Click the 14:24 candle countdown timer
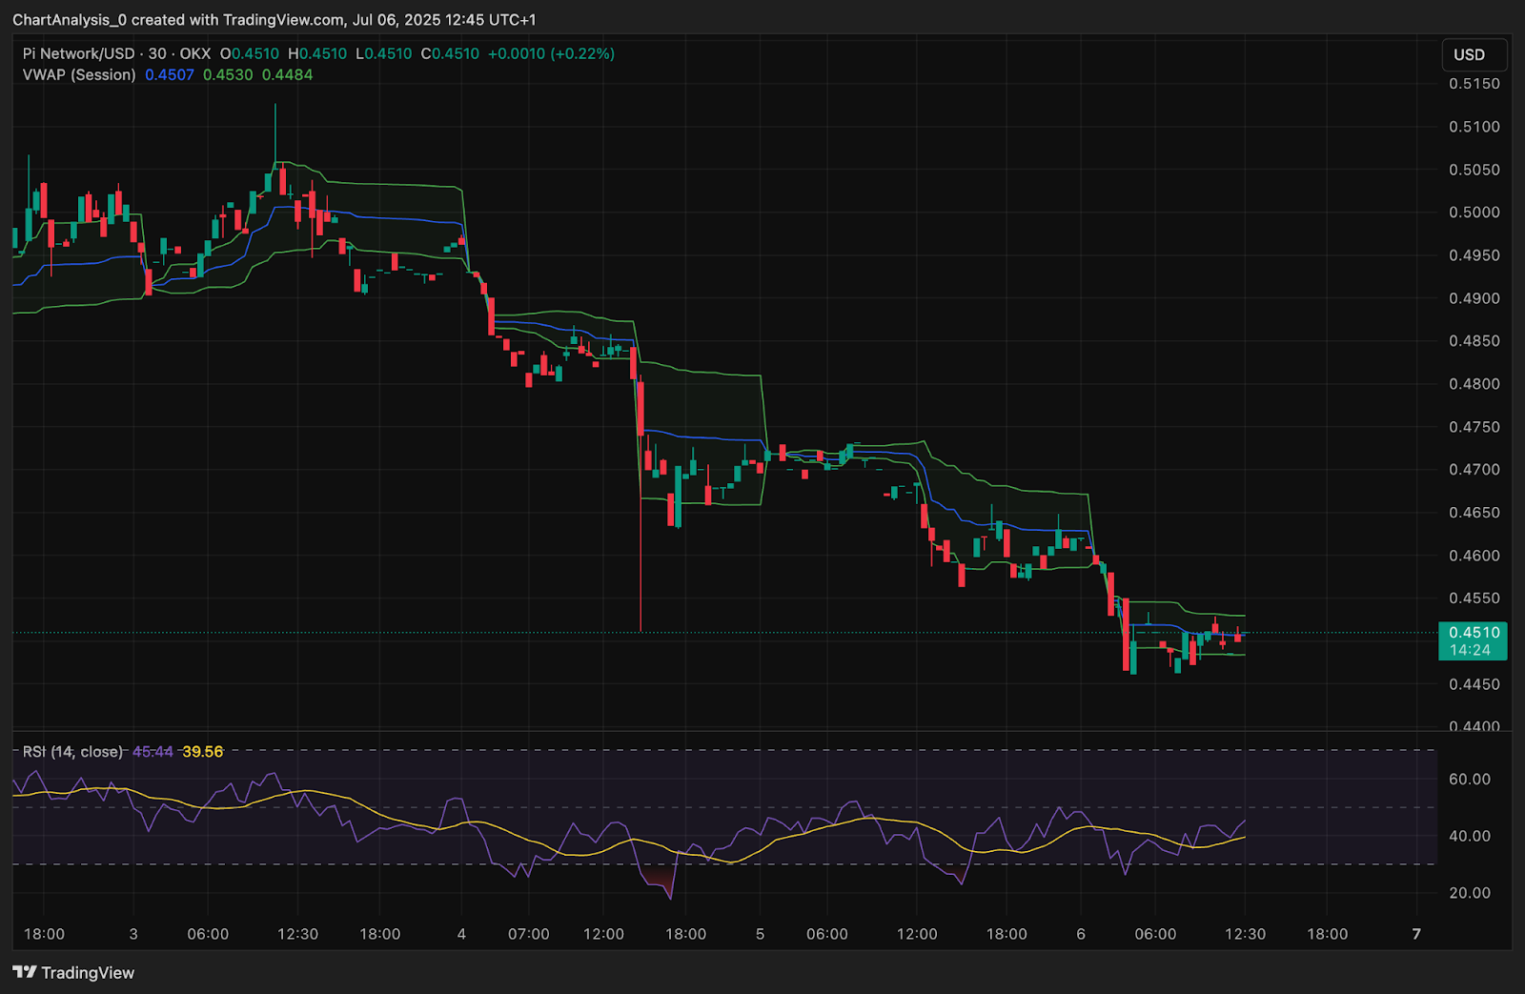 click(1470, 650)
